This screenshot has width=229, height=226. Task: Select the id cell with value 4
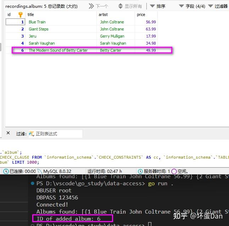pyautogui.click(x=15, y=43)
